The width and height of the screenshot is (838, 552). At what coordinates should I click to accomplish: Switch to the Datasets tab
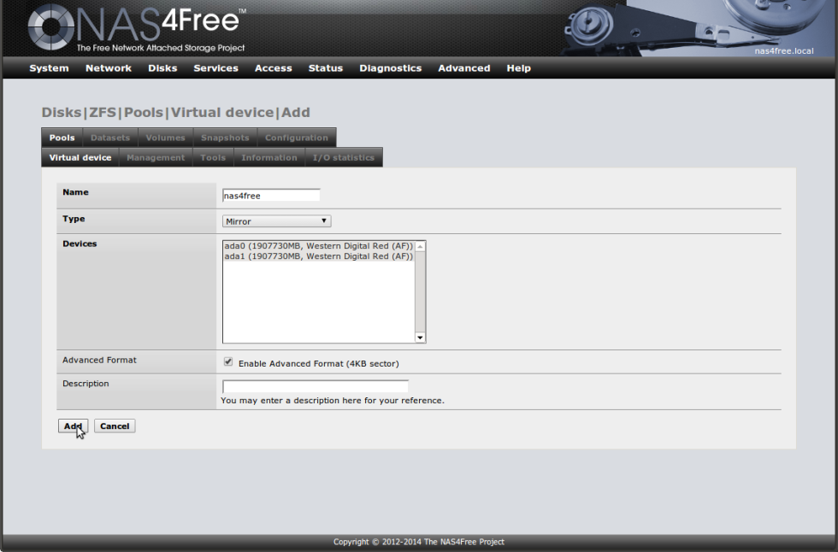[110, 137]
